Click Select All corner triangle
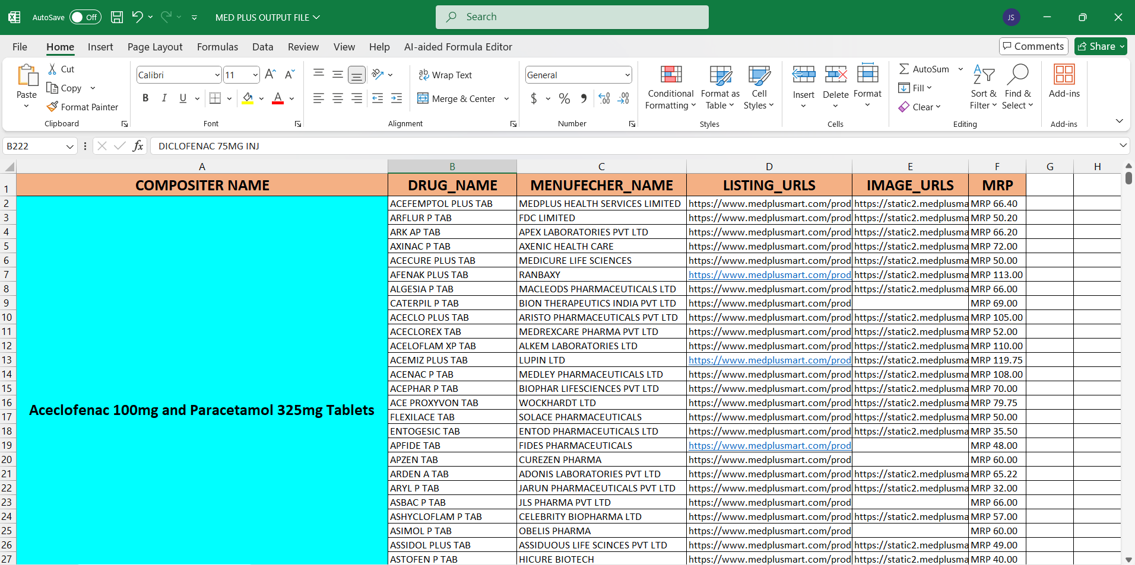The height and width of the screenshot is (565, 1135). tap(8, 167)
